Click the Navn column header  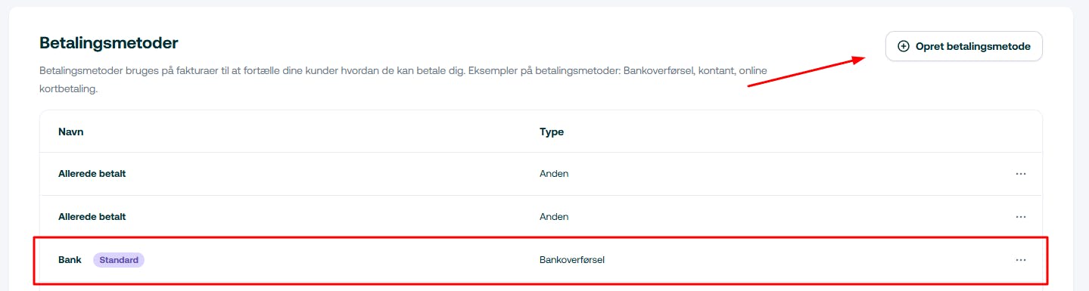tap(70, 132)
